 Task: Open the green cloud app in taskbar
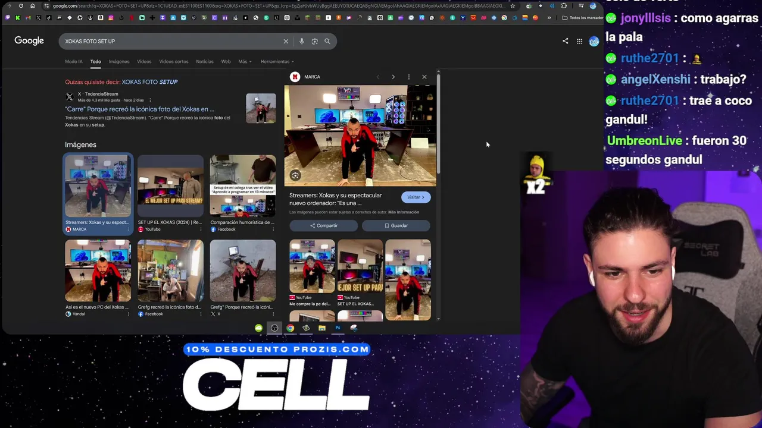pos(258,328)
